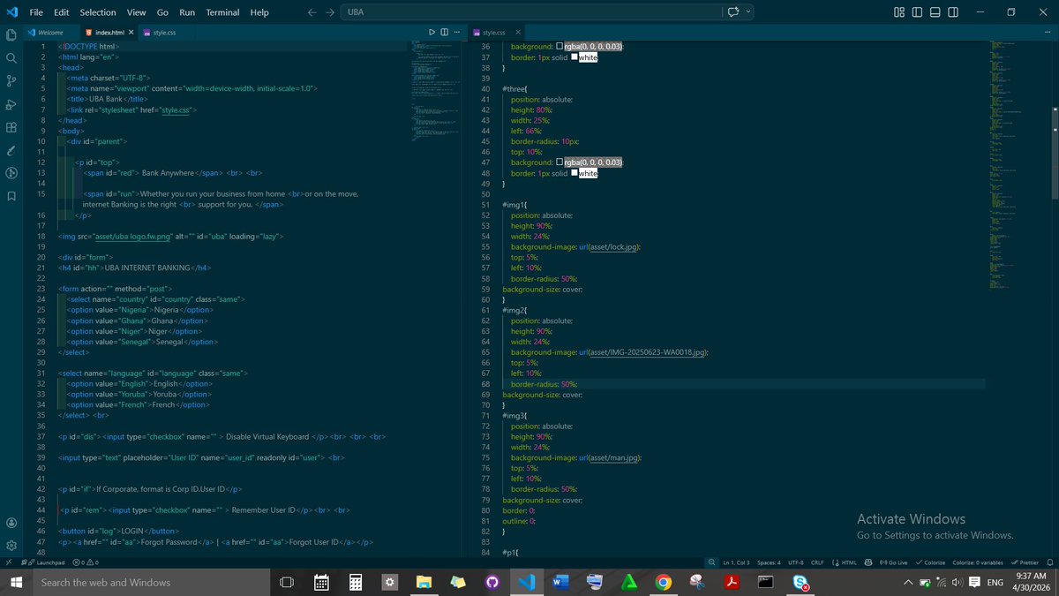Click the remote window indicator in status bar
Screen dimensions: 1059x596
click(9, 562)
